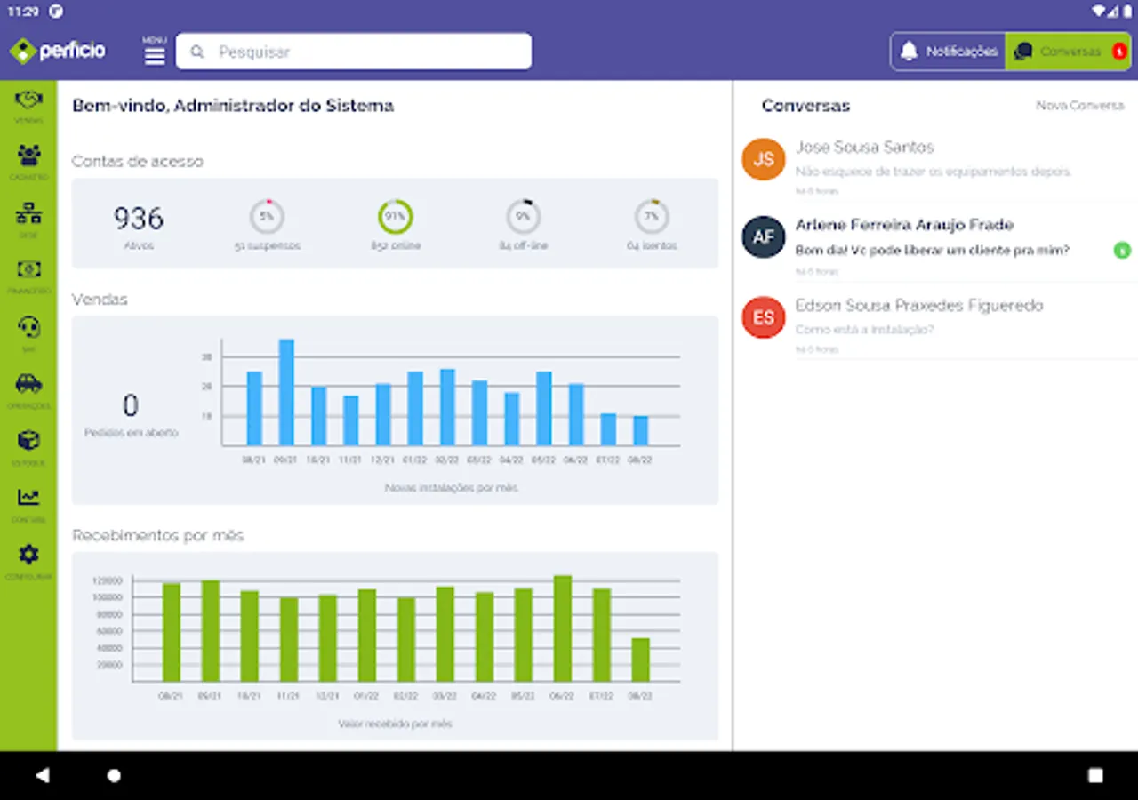This screenshot has width=1138, height=800.
Task: Toggle the hamburger Menu button
Action: click(155, 51)
